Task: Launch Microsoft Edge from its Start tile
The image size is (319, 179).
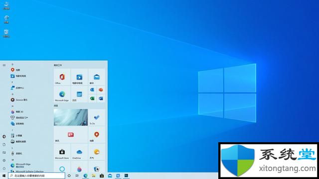Action: tap(62, 94)
